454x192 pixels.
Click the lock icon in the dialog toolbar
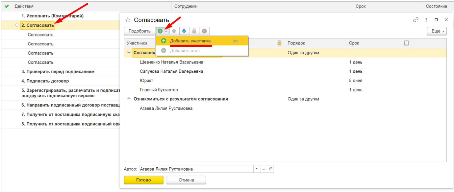(194, 31)
